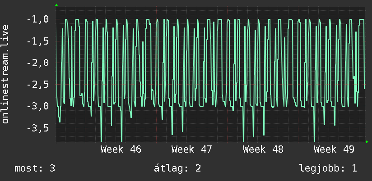The image size is (372, 181).
Task: Click the '-2,0' y-axis value
Action: click(38, 63)
